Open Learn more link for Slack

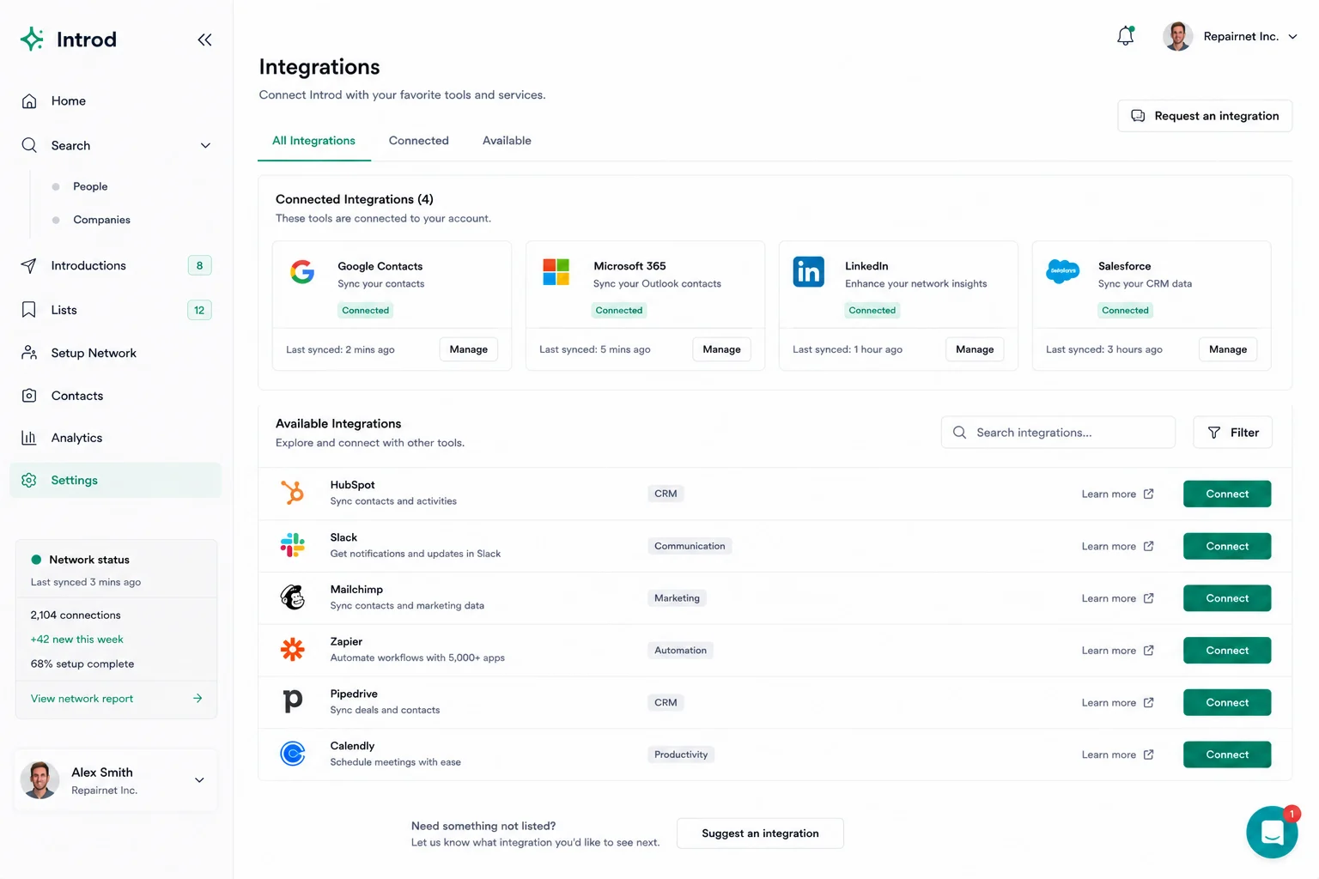click(1117, 546)
